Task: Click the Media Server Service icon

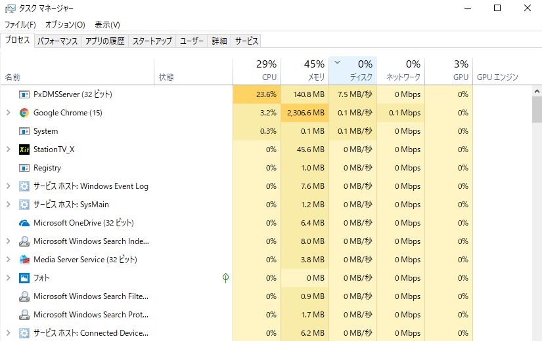Action: pos(24,260)
